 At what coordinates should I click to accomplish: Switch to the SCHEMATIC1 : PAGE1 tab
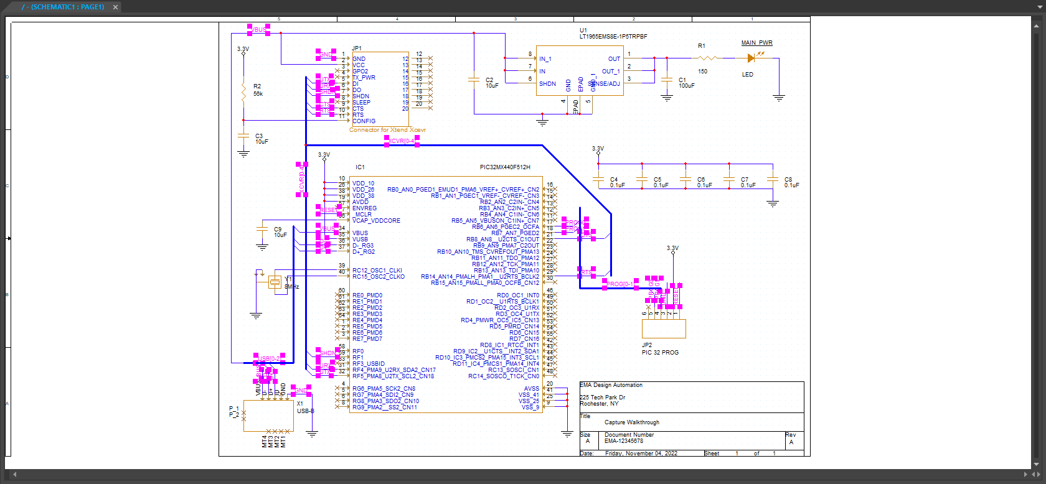tap(63, 7)
